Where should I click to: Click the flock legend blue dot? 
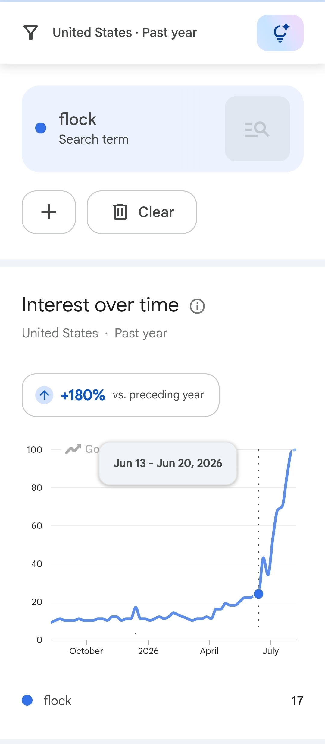pos(27,700)
